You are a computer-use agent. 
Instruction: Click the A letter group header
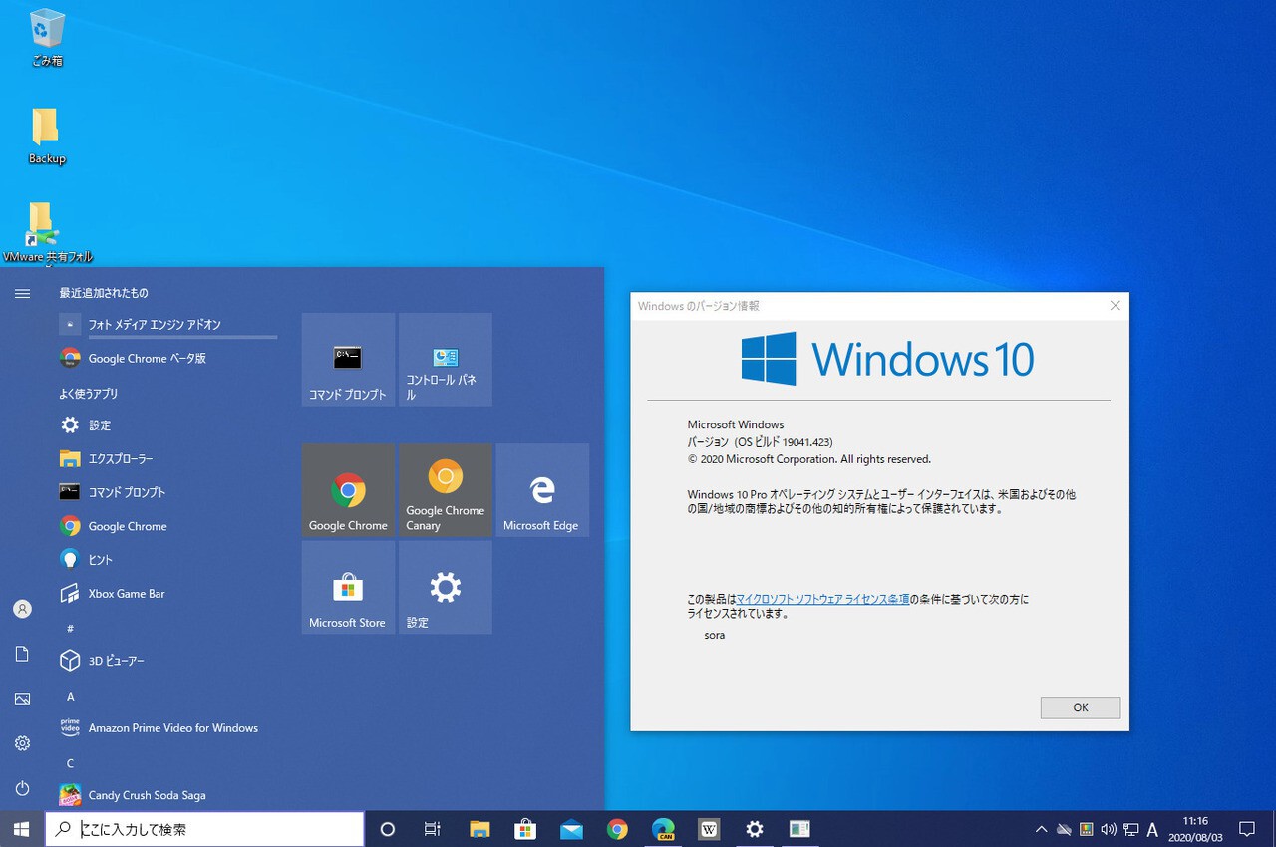tap(70, 696)
